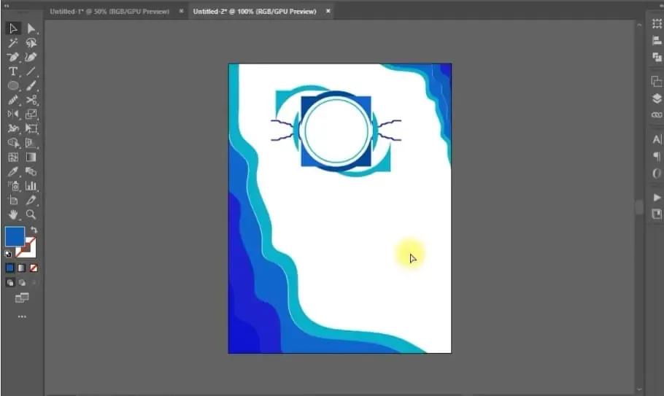
Task: Open the Layers panel icon
Action: [657, 99]
